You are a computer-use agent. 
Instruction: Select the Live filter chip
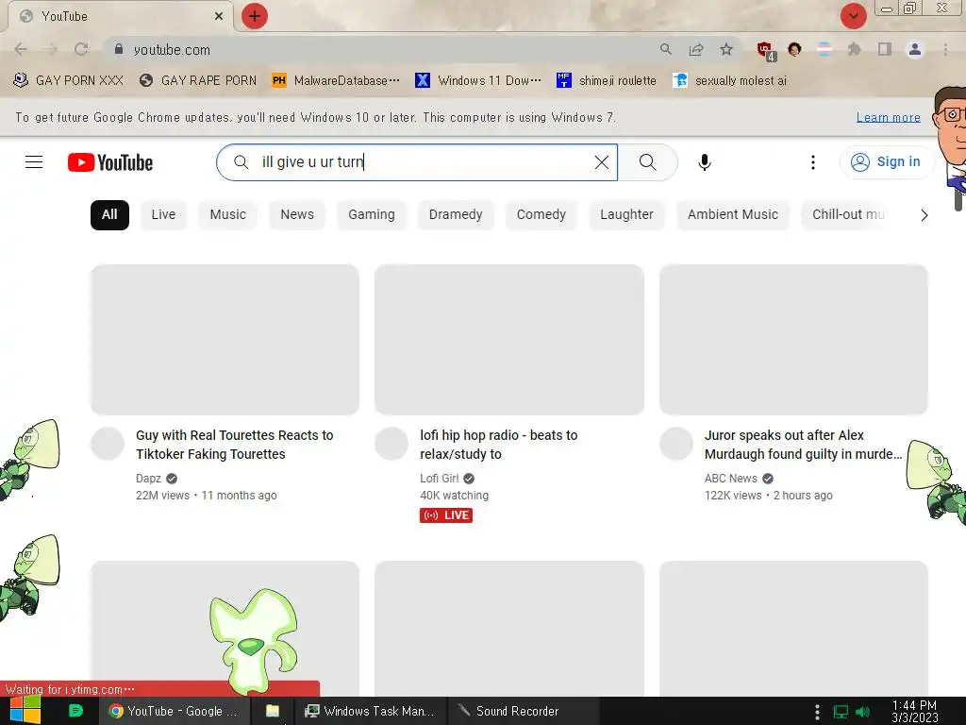point(163,214)
